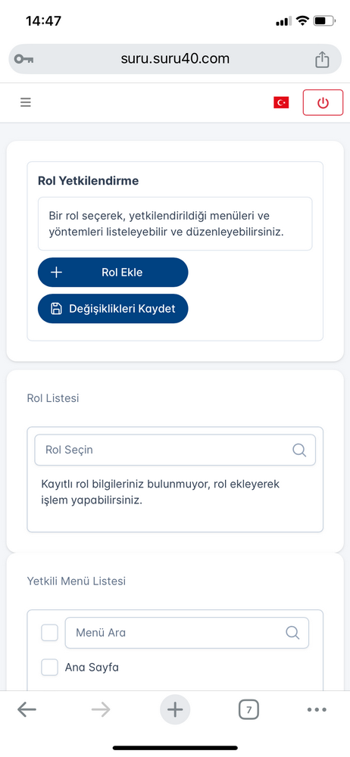Toggle the select-all menus checkbox
Screen dimensions: 350x757
coord(49,632)
